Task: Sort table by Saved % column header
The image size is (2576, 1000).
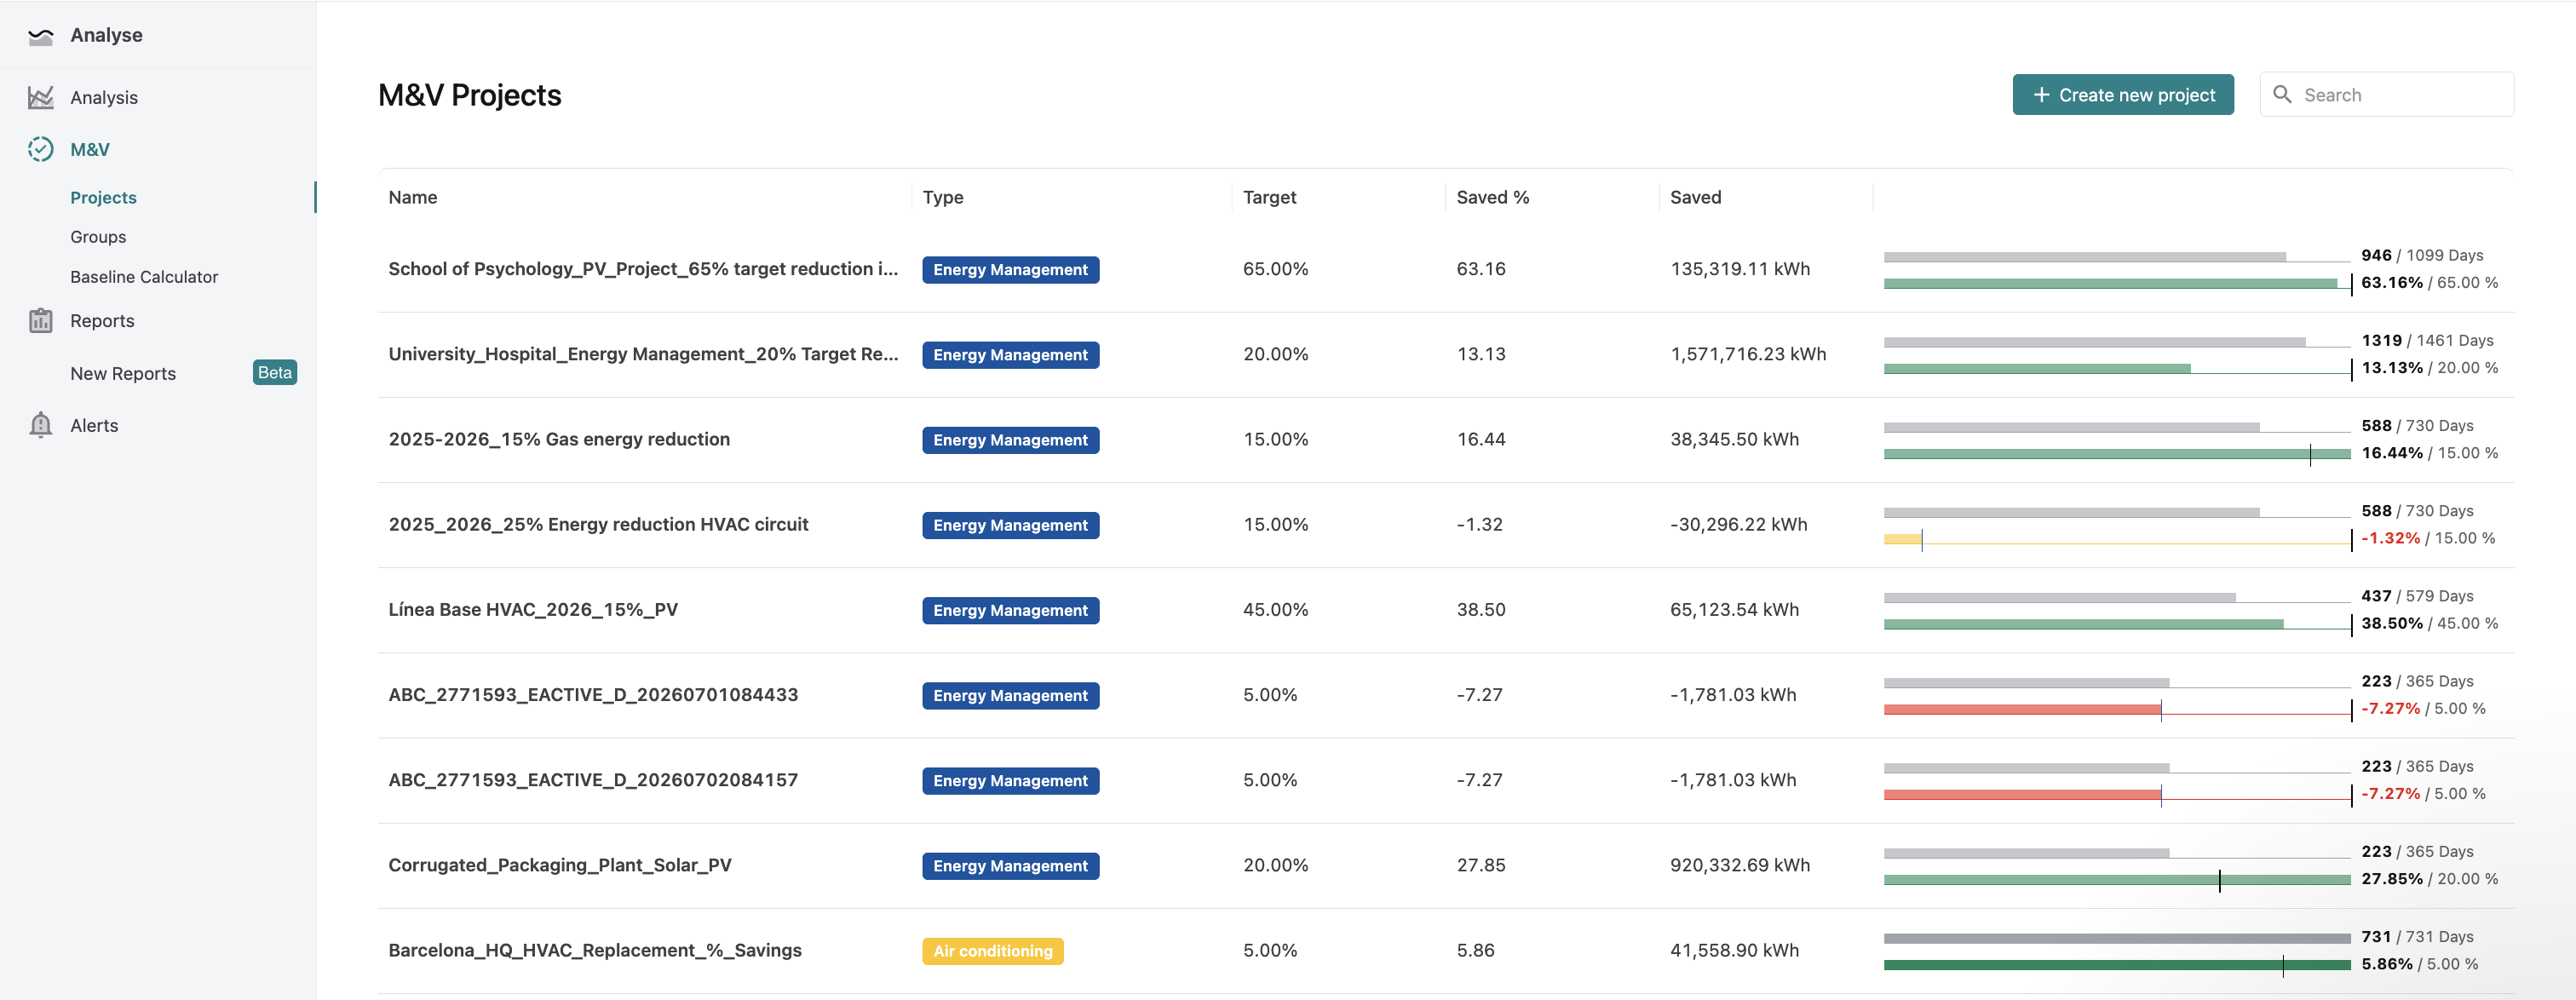Action: tap(1492, 197)
